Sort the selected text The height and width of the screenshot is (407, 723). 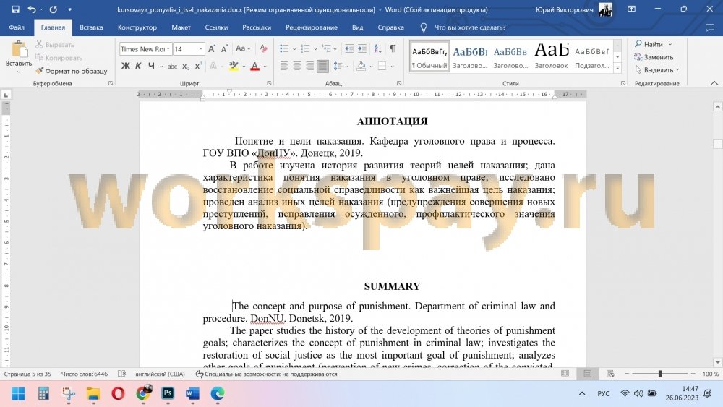click(x=377, y=48)
